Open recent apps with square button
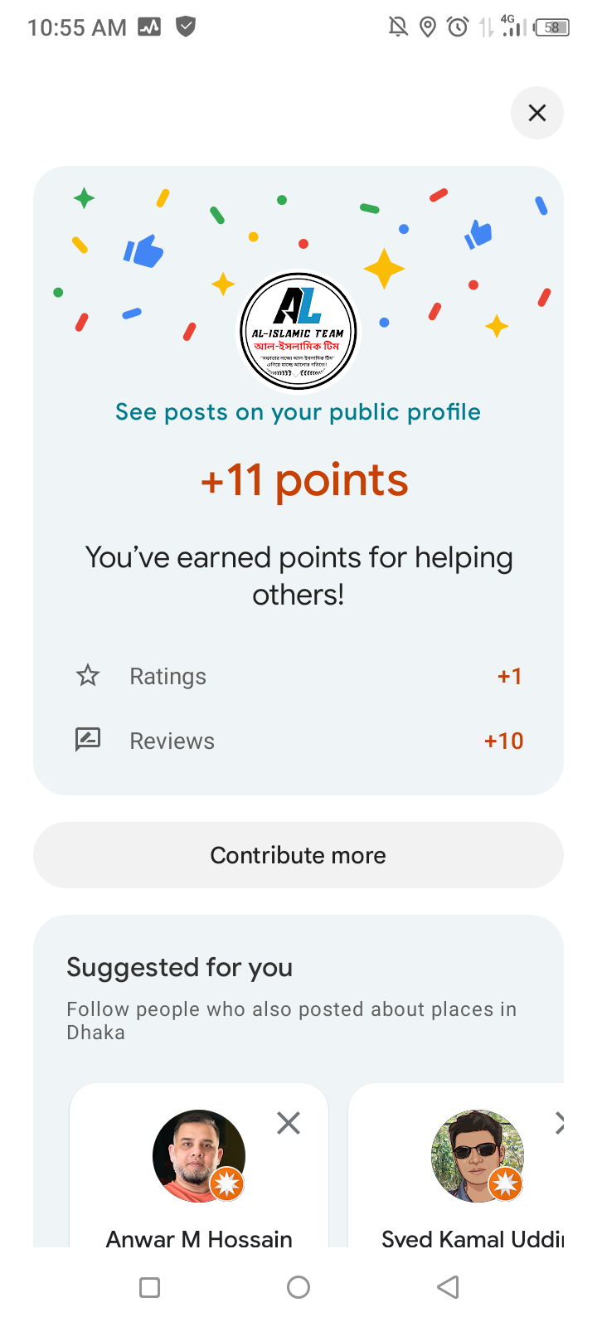Screen dimensions: 597x1327 pyautogui.click(x=150, y=1287)
